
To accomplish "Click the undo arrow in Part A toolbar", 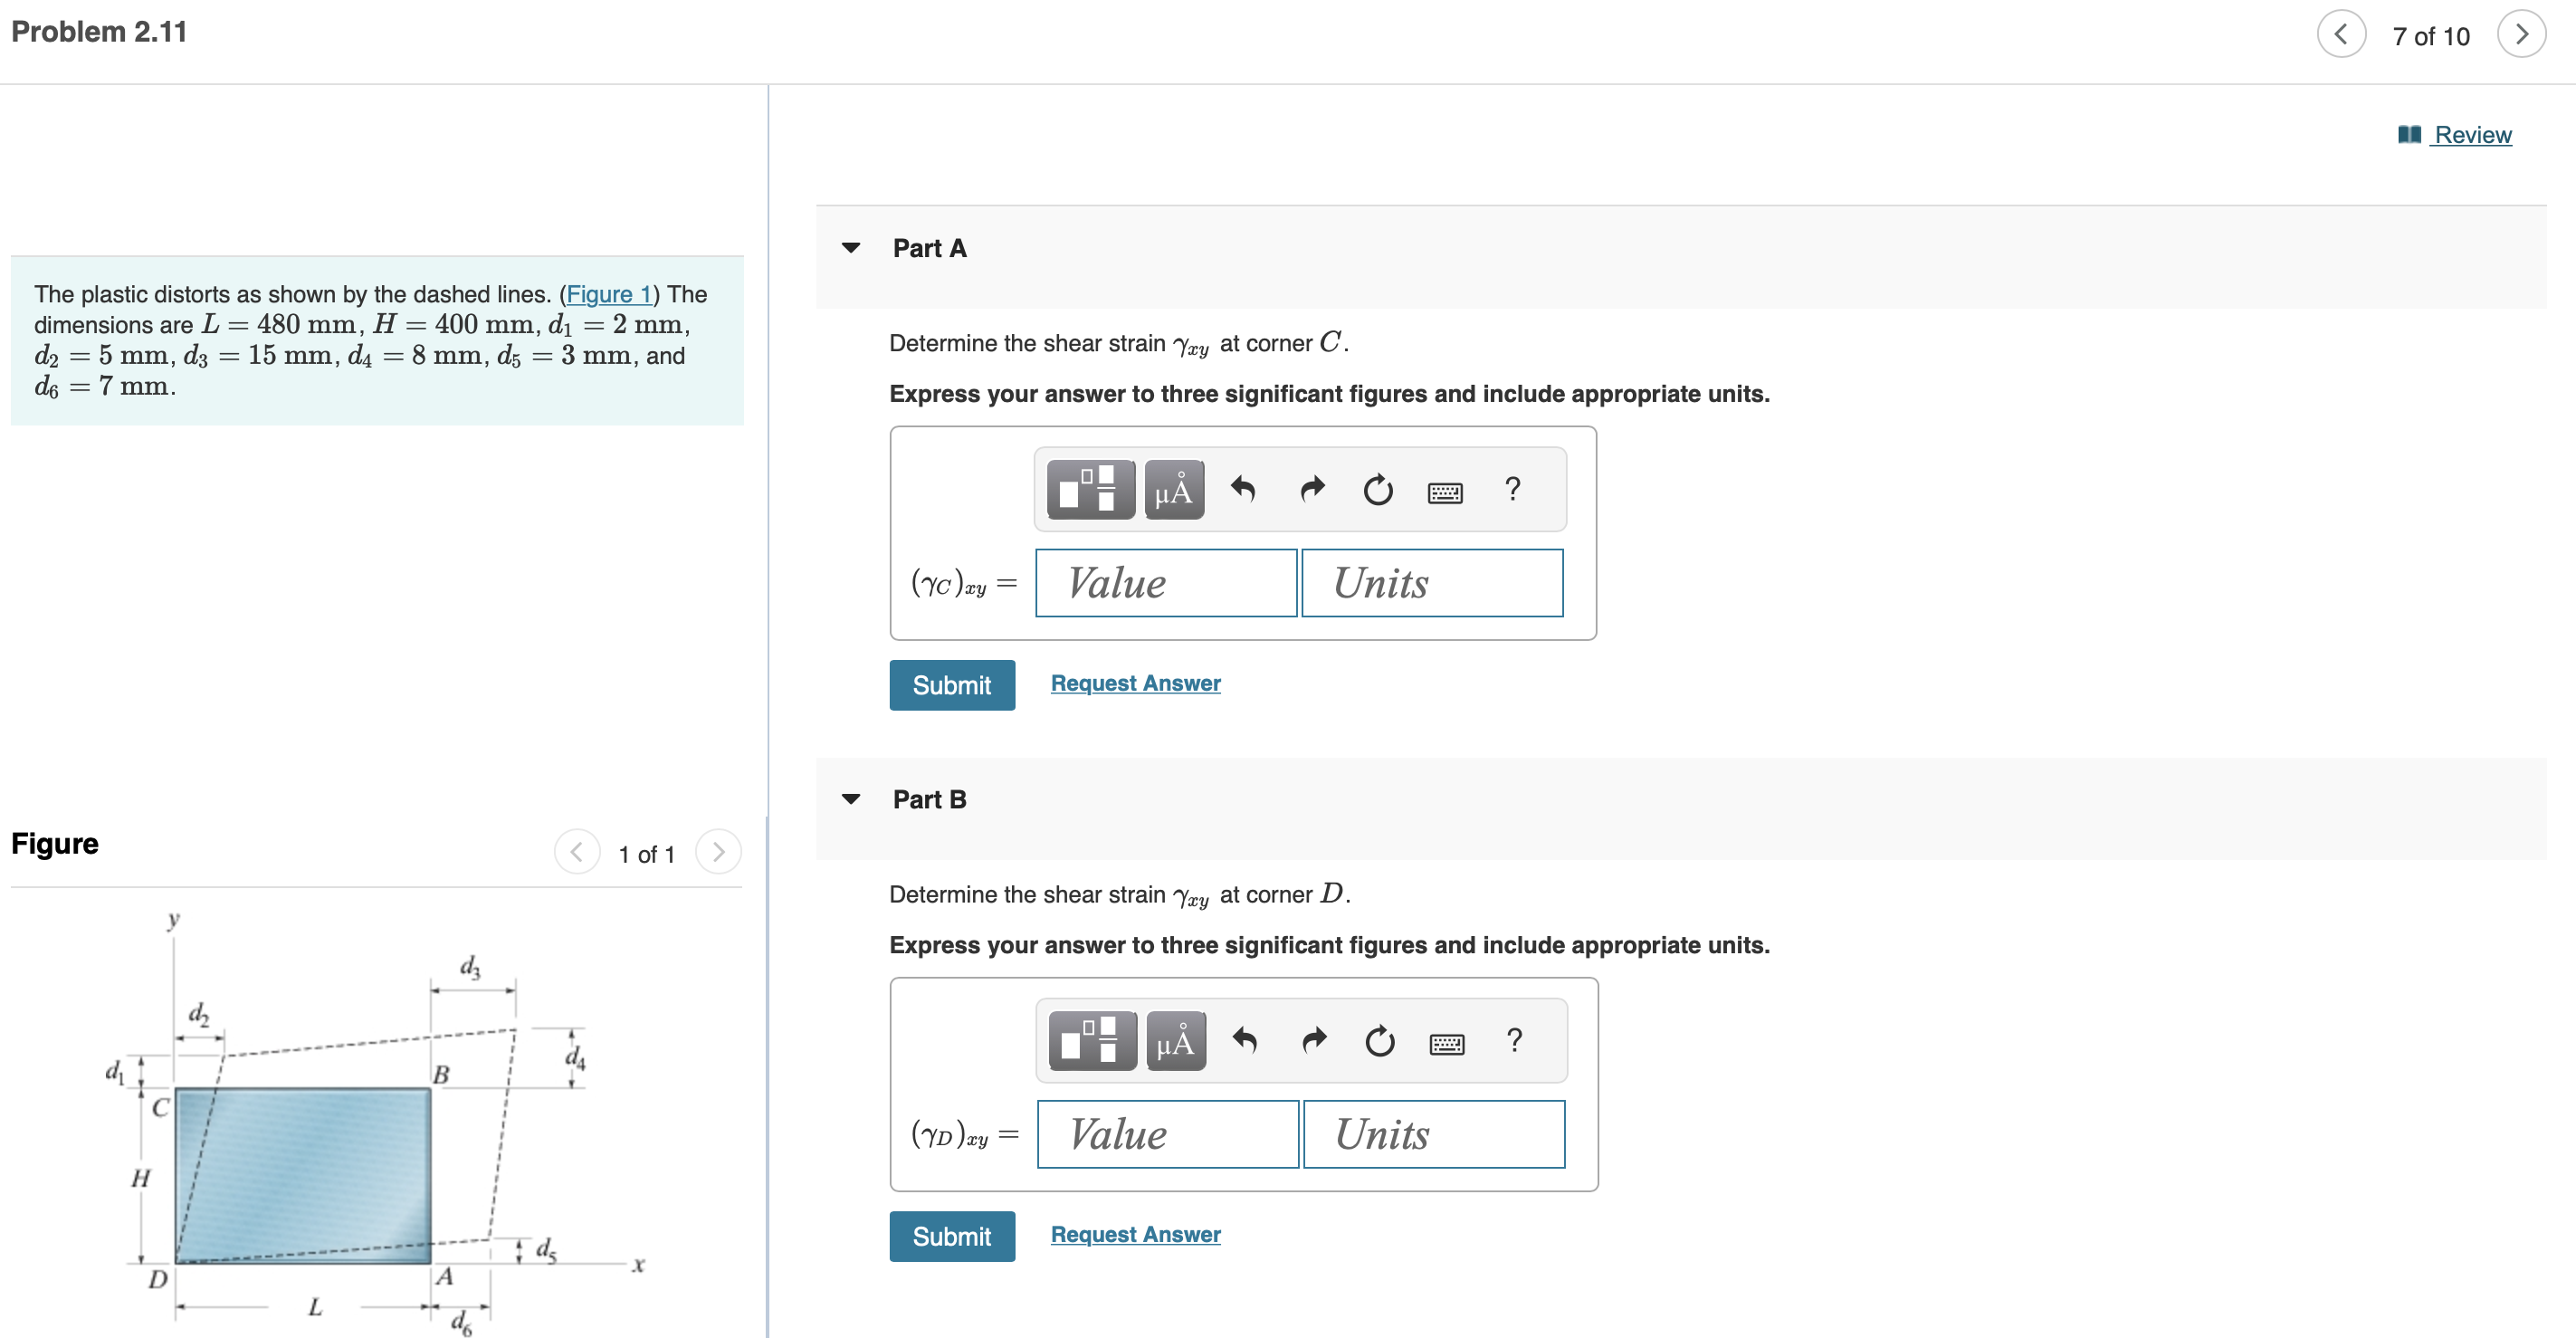I will pos(1243,490).
